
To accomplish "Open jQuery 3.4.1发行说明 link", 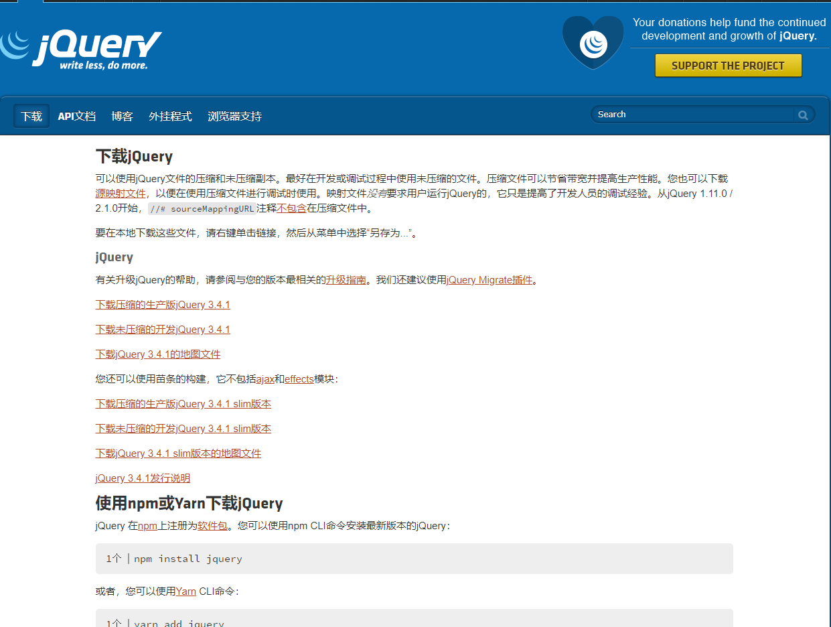I will click(143, 478).
